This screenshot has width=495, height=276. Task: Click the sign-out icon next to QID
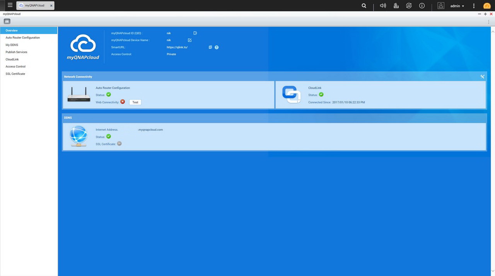[x=195, y=33]
